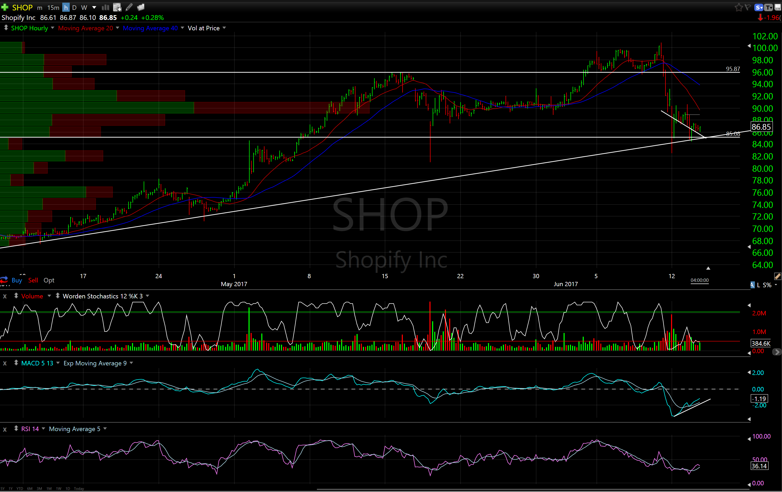
Task: Expand the MACD 5 13 dropdown
Action: click(58, 363)
